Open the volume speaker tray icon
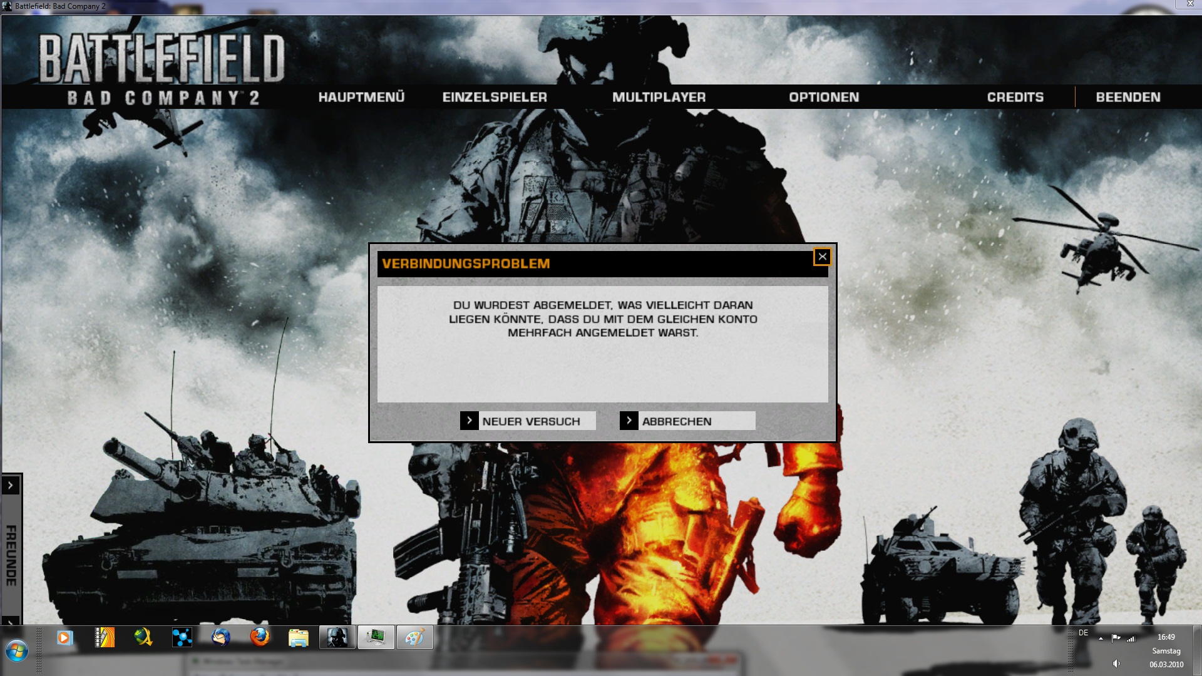1202x676 pixels. tap(1116, 663)
